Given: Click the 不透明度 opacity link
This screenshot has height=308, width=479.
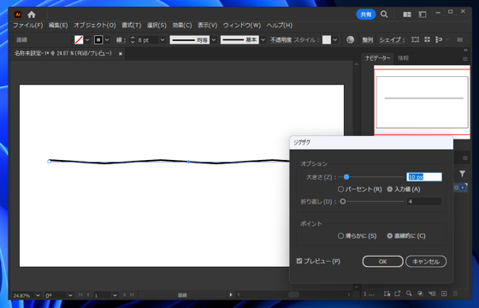Looking at the screenshot, I should click(x=281, y=39).
